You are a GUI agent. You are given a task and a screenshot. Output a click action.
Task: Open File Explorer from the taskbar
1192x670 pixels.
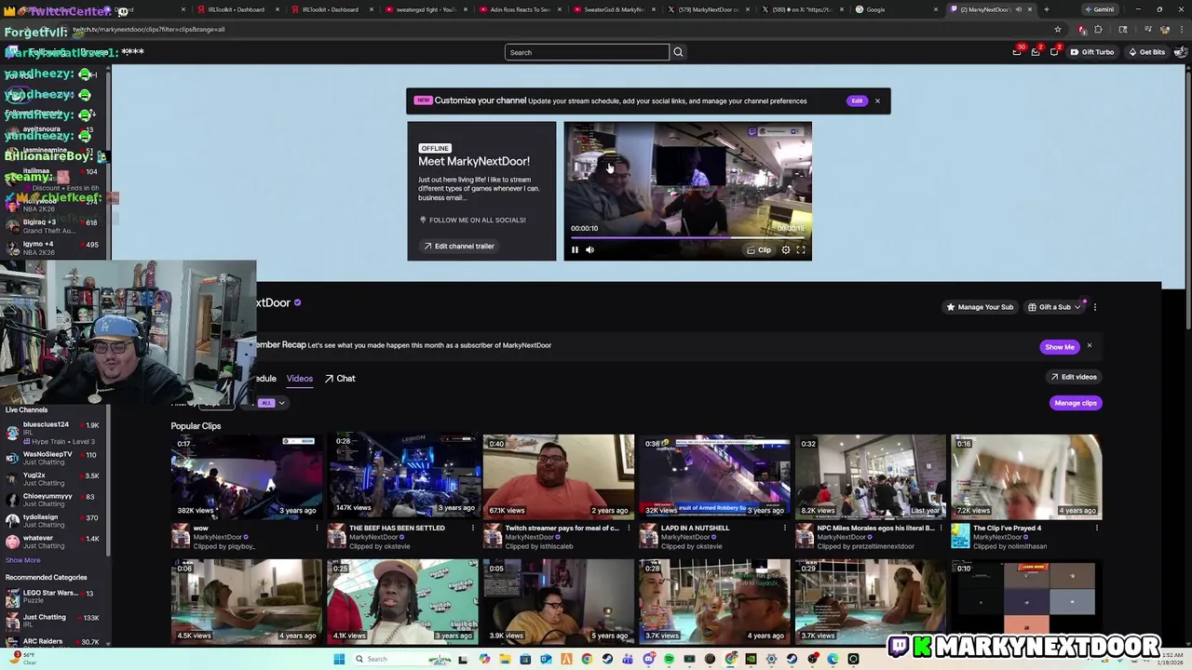click(505, 659)
